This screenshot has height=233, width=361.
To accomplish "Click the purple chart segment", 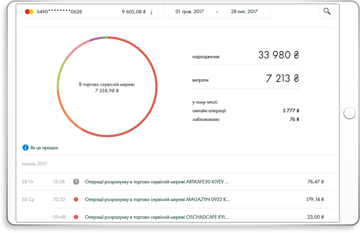I will [x=96, y=39].
